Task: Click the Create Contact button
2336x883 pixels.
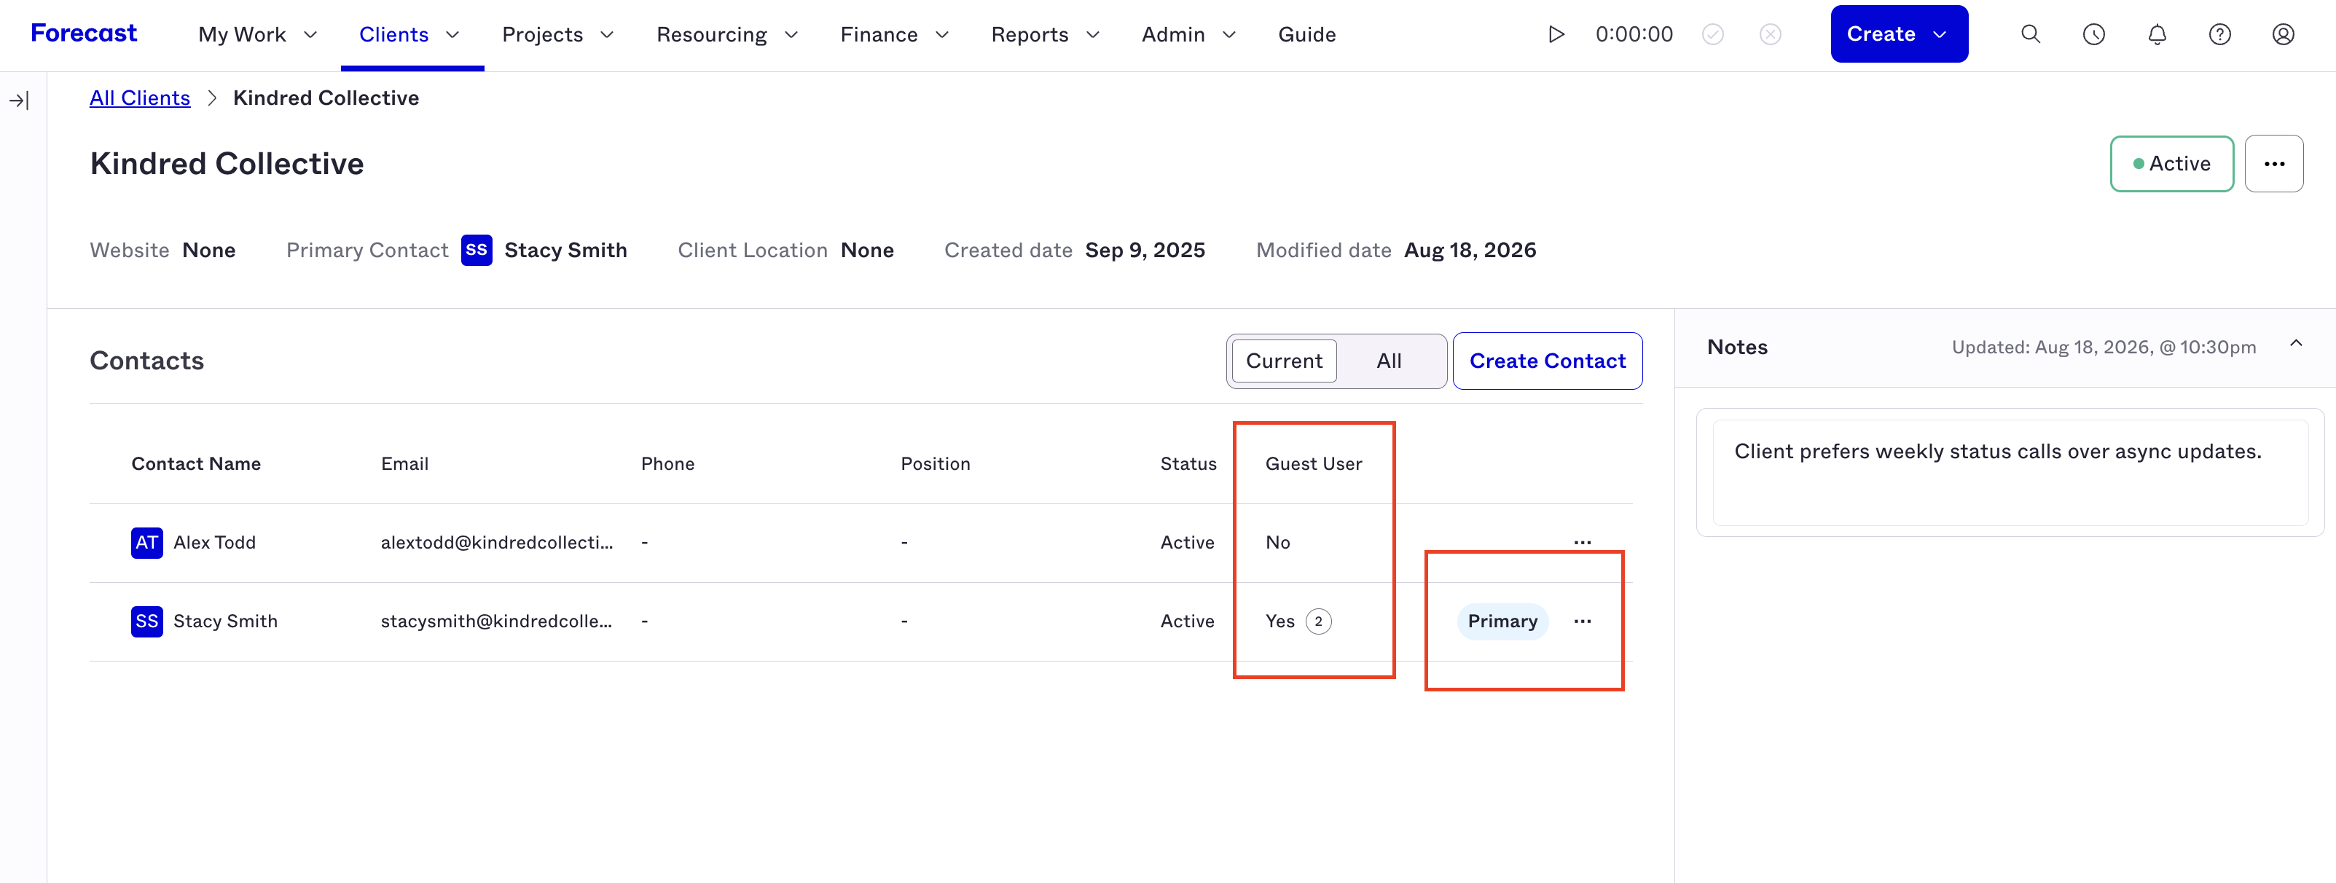Action: (1547, 361)
